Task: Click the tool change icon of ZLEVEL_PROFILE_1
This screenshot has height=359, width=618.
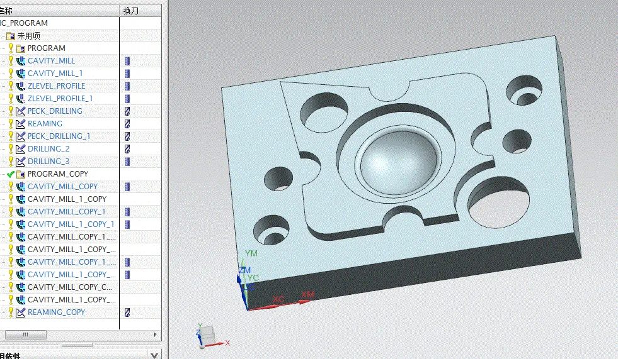Action: tap(127, 99)
